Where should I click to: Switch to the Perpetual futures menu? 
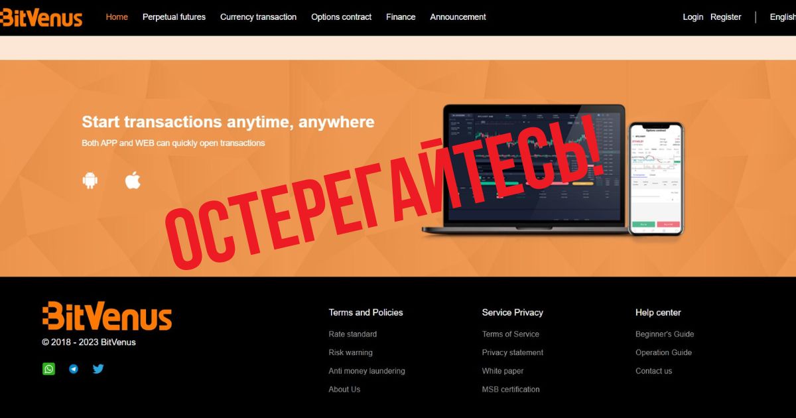click(174, 17)
